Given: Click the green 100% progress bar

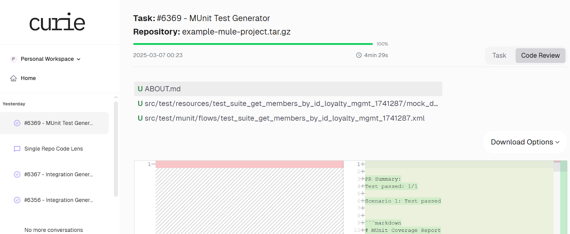Looking at the screenshot, I should [x=253, y=43].
